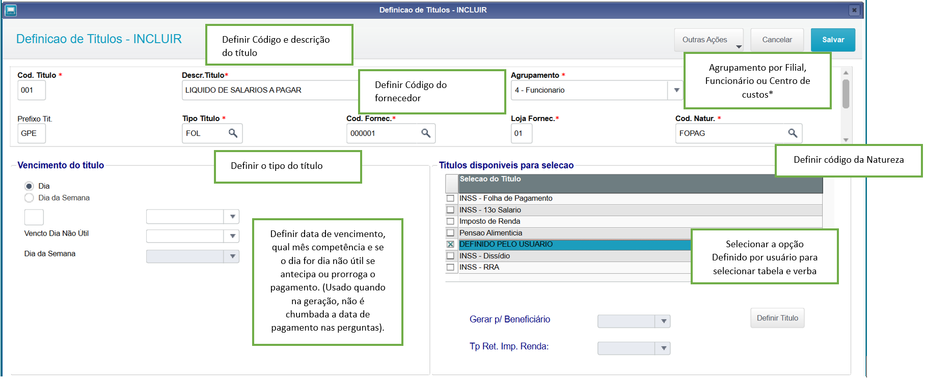Select the Dia da Semana radio button

tap(29, 198)
